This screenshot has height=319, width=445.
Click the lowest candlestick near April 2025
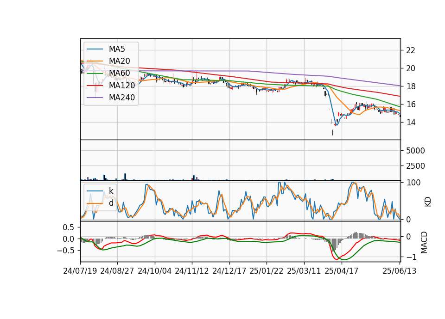pos(333,133)
